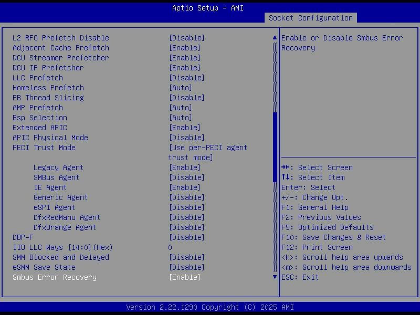Select Generic Agent label
The height and width of the screenshot is (315, 420).
tap(60, 197)
